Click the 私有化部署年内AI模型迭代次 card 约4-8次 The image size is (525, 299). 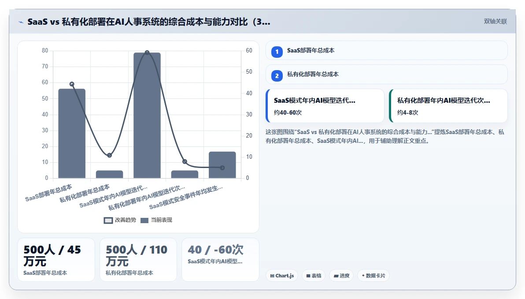pyautogui.click(x=448, y=106)
